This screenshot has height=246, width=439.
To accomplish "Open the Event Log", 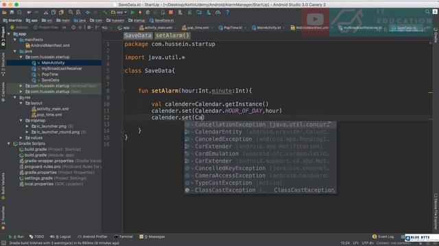I will point(383,236).
